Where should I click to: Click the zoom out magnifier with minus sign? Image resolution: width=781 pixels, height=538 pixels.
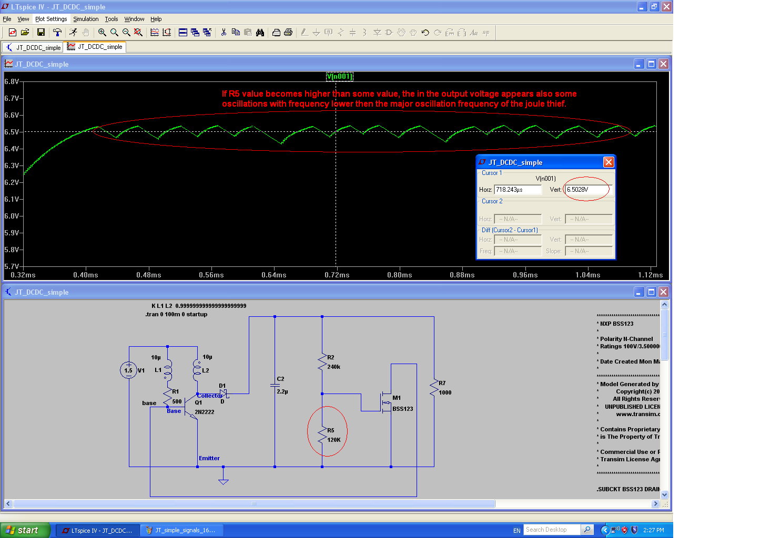coord(126,33)
